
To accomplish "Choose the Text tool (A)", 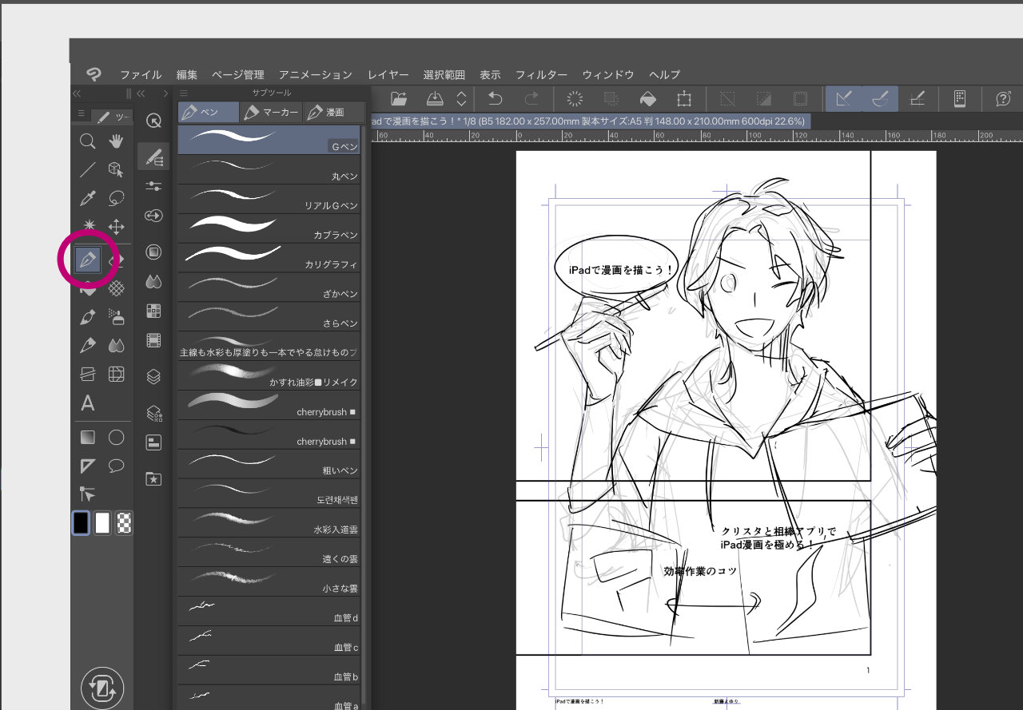I will click(88, 403).
